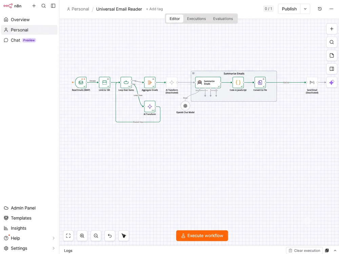This screenshot has width=339, height=254.
Task: Tidy up the workflow nodes
Action: tap(124, 236)
